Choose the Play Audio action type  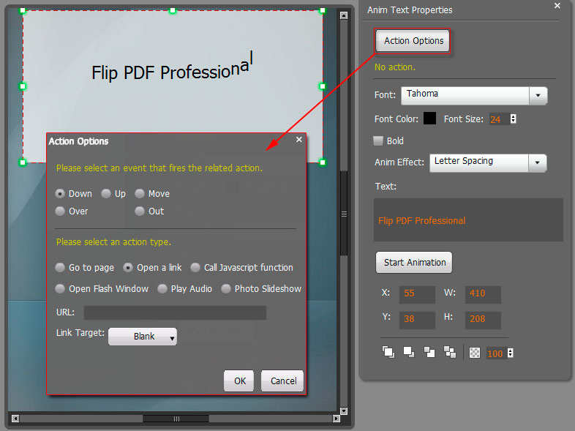pyautogui.click(x=162, y=289)
